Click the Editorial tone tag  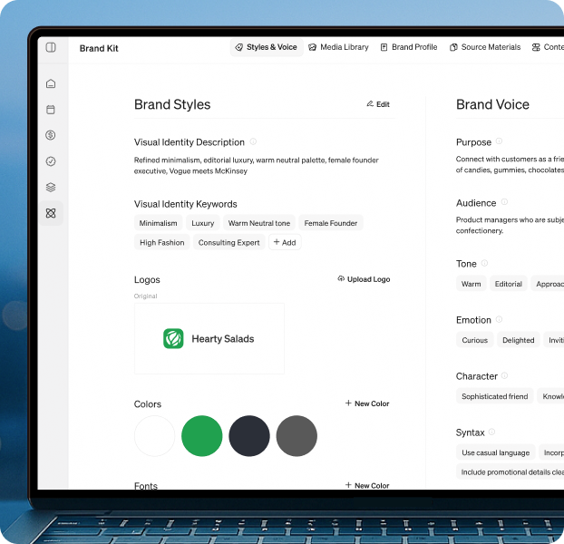click(x=509, y=284)
